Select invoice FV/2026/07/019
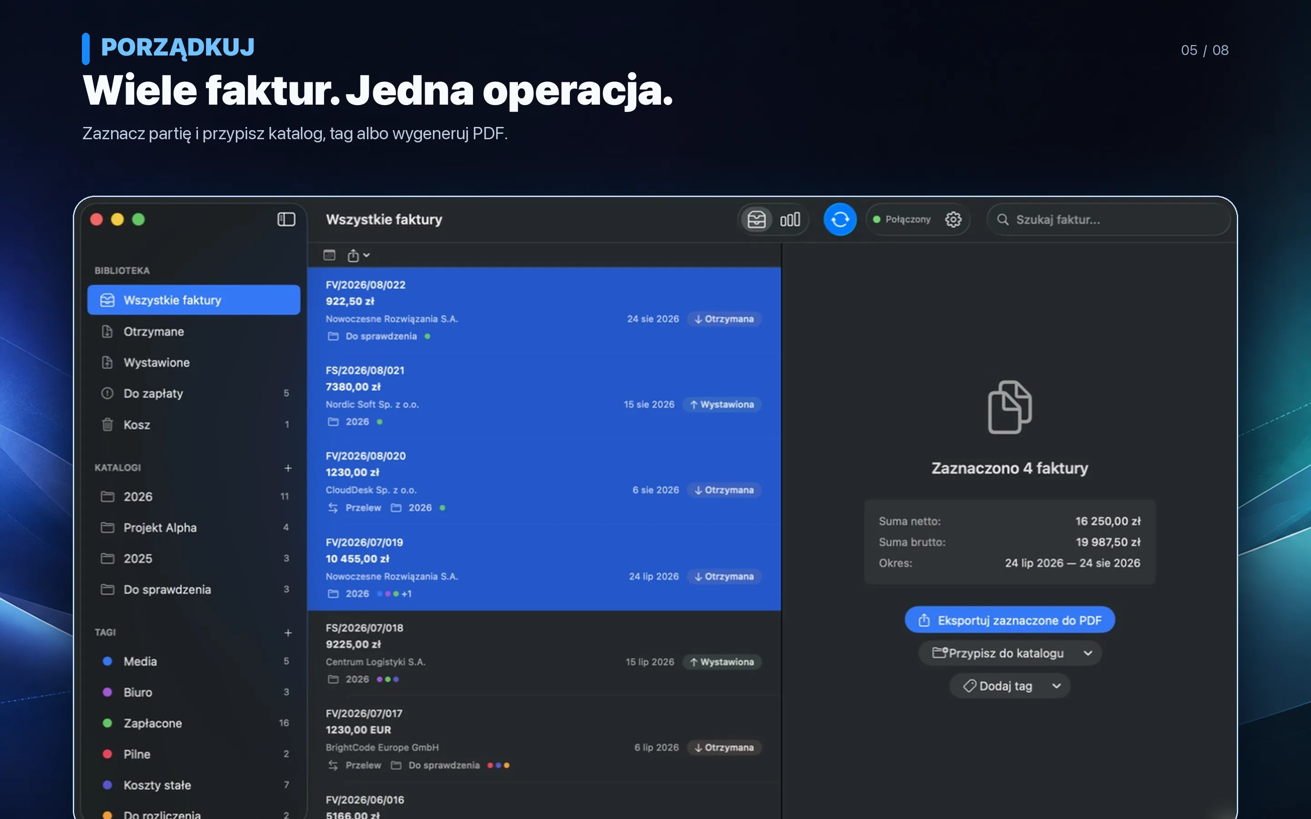This screenshot has width=1311, height=819. 544,567
